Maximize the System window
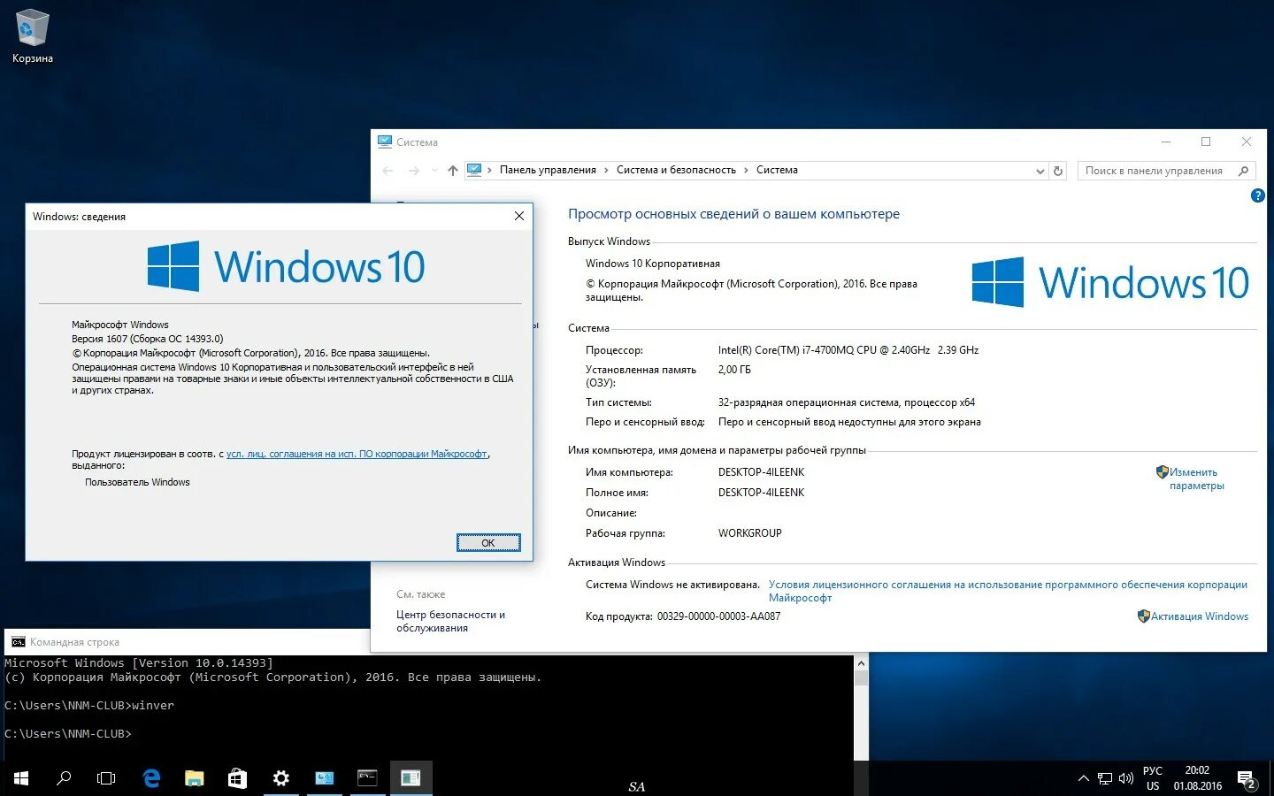The image size is (1274, 796). (x=1206, y=142)
